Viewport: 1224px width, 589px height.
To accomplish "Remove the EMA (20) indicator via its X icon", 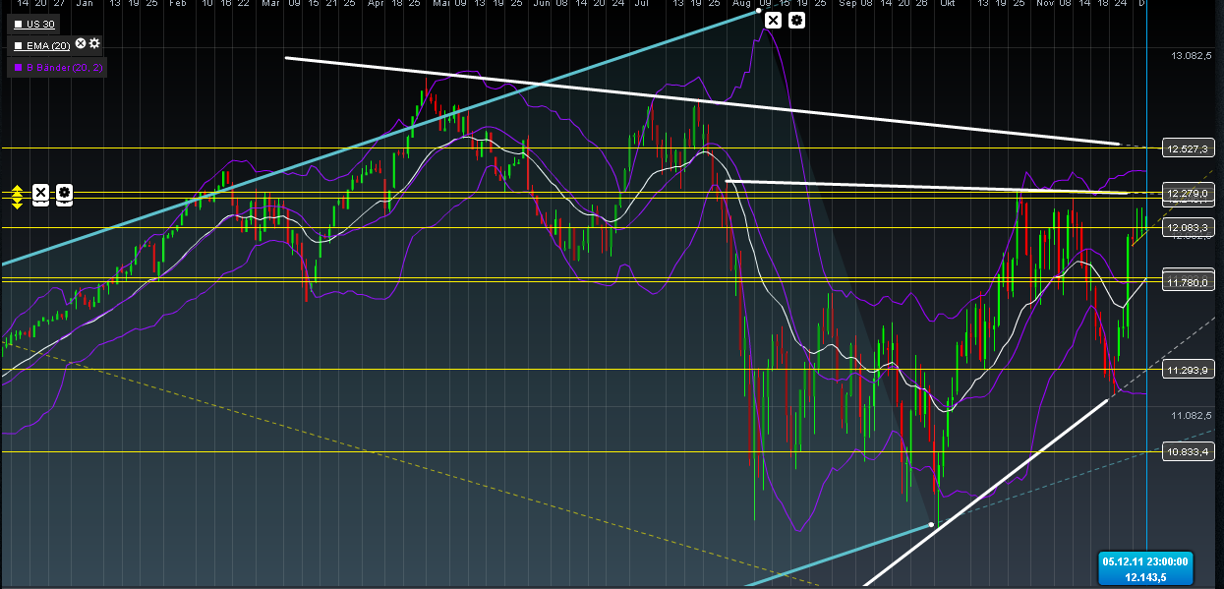I will point(80,43).
